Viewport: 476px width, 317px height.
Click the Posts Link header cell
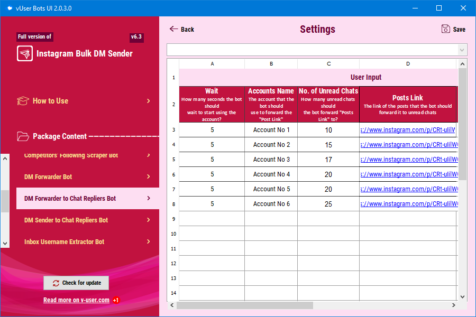[x=408, y=105]
